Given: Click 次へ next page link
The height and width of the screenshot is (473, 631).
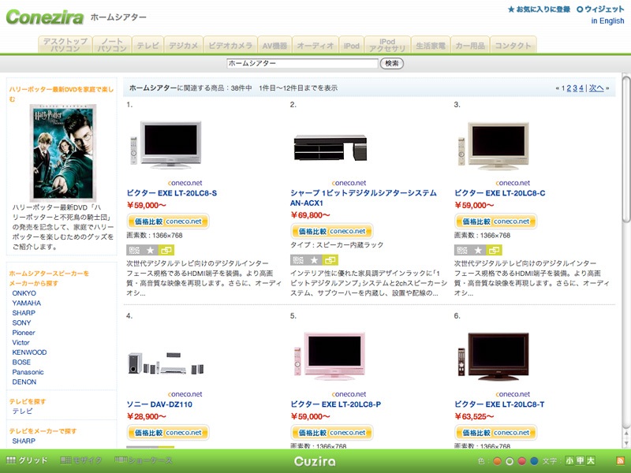Looking at the screenshot, I should point(596,88).
